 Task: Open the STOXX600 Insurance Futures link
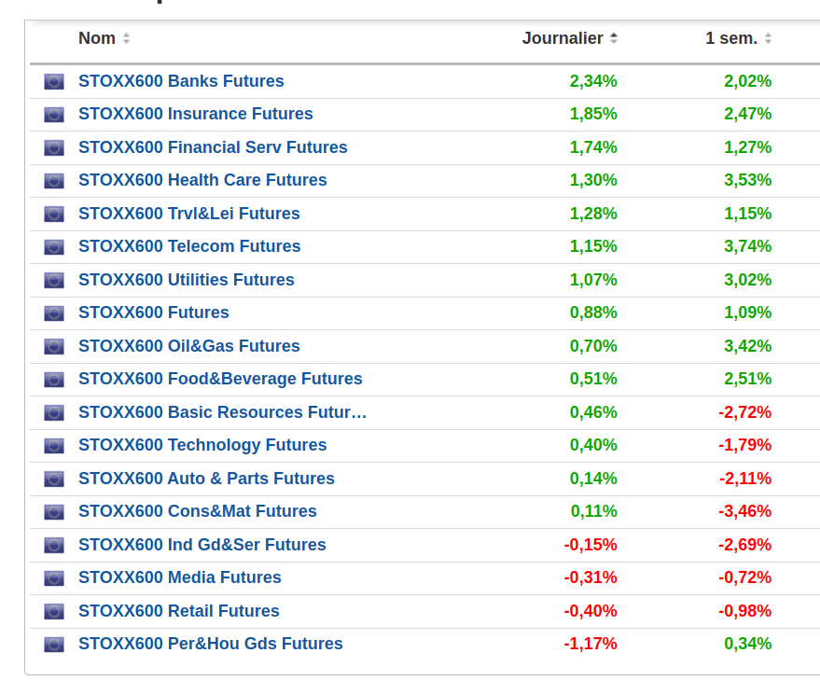point(196,114)
